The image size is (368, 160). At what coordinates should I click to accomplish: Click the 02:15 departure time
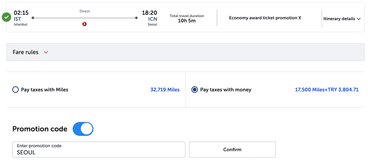click(x=21, y=13)
